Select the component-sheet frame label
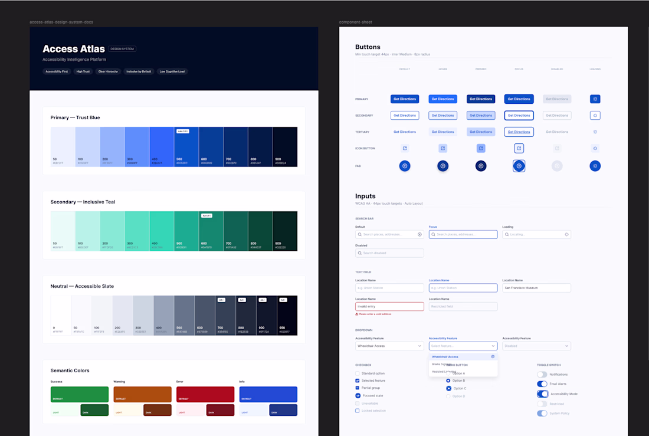This screenshot has width=649, height=436. pyautogui.click(x=356, y=22)
